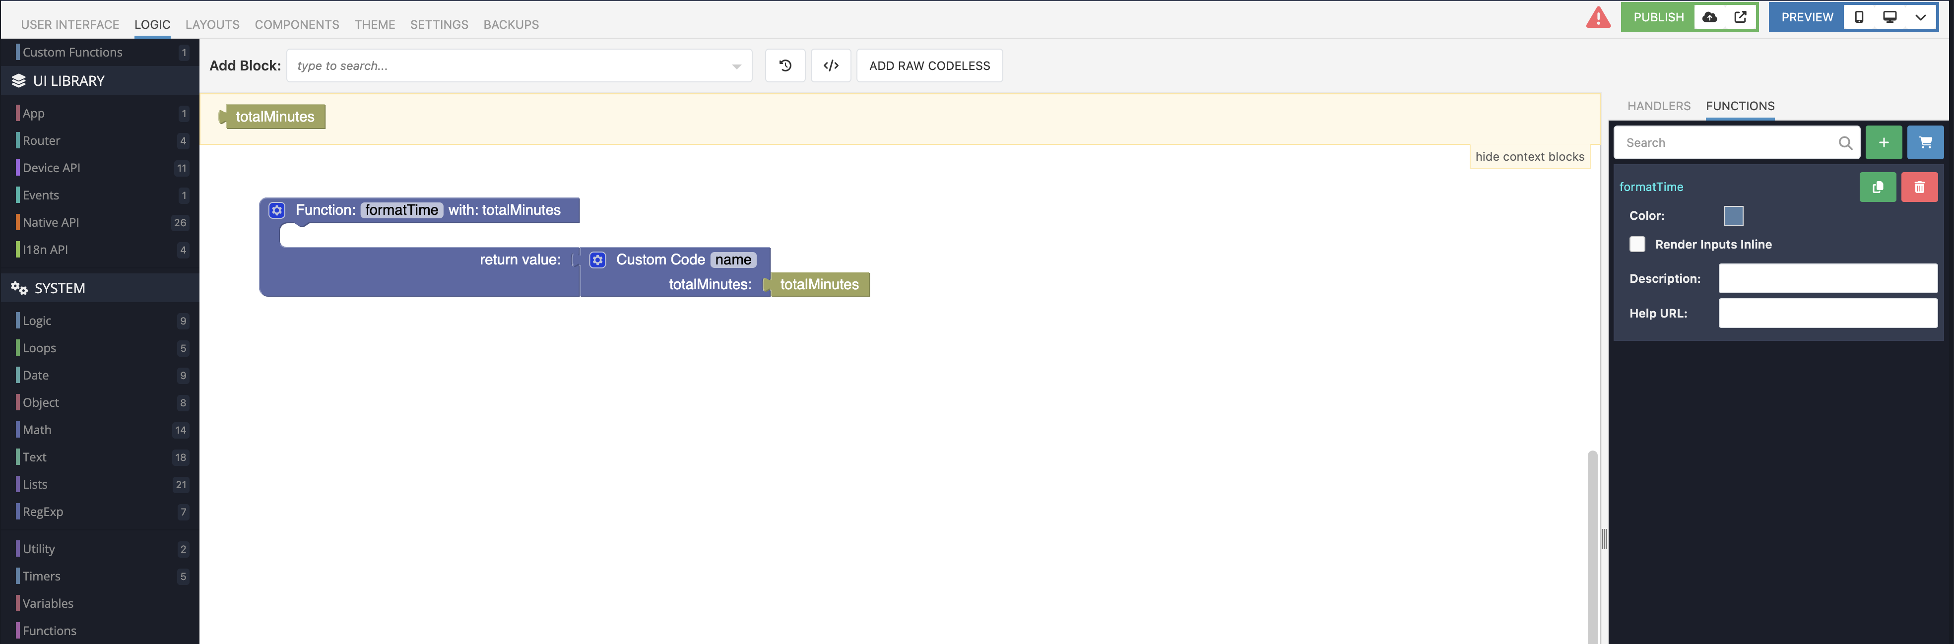1954x644 pixels.
Task: Select desktop preview device icon
Action: click(x=1889, y=17)
